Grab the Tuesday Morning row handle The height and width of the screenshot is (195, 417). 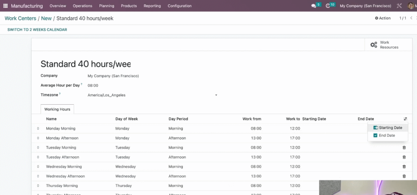point(38,148)
